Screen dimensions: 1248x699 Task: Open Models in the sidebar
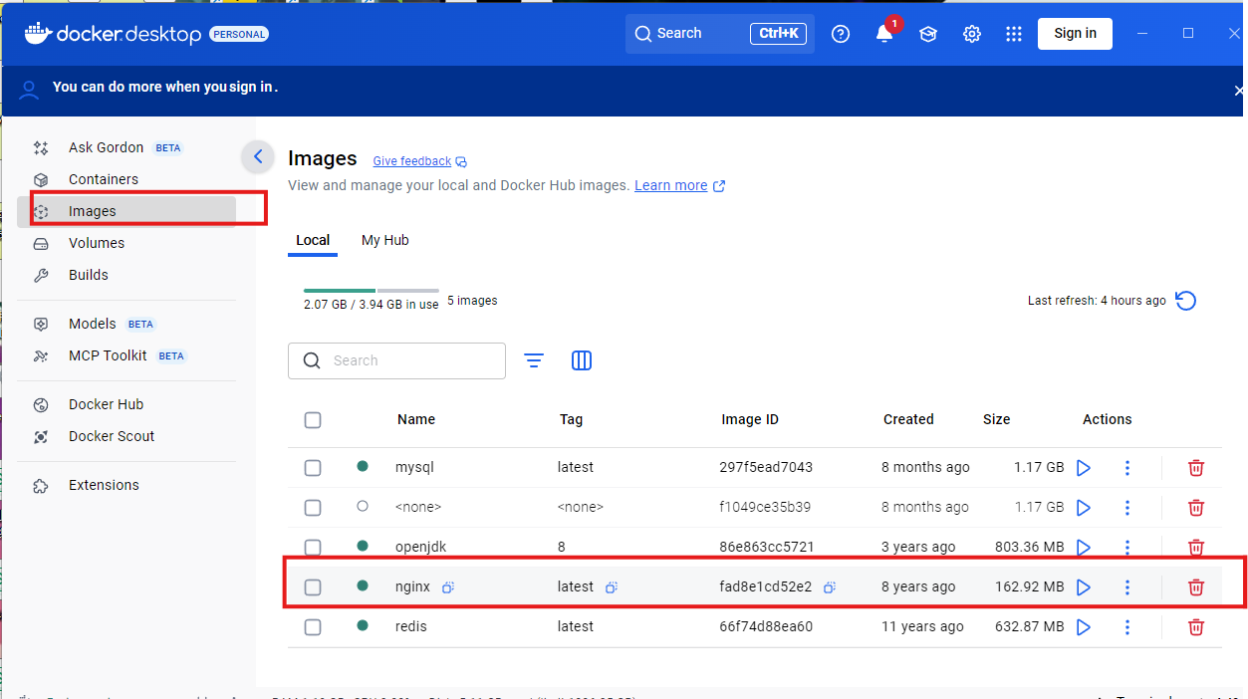pos(126,324)
